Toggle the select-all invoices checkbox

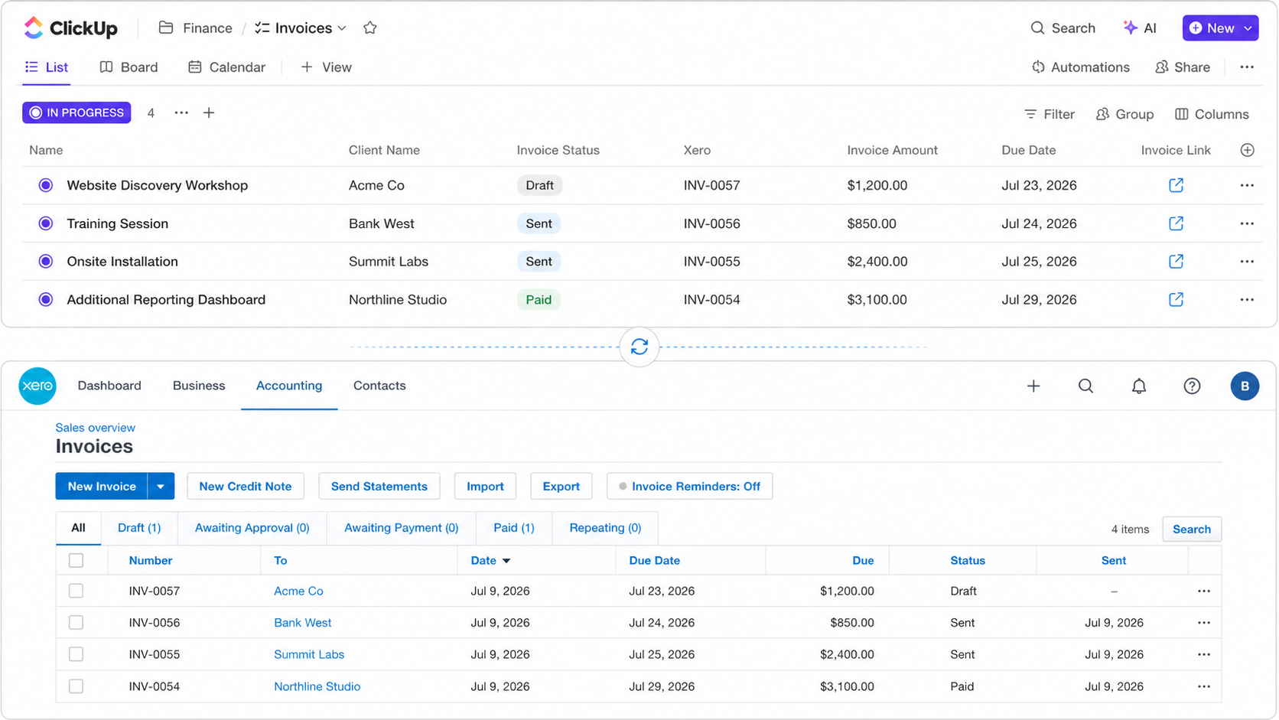coord(76,561)
